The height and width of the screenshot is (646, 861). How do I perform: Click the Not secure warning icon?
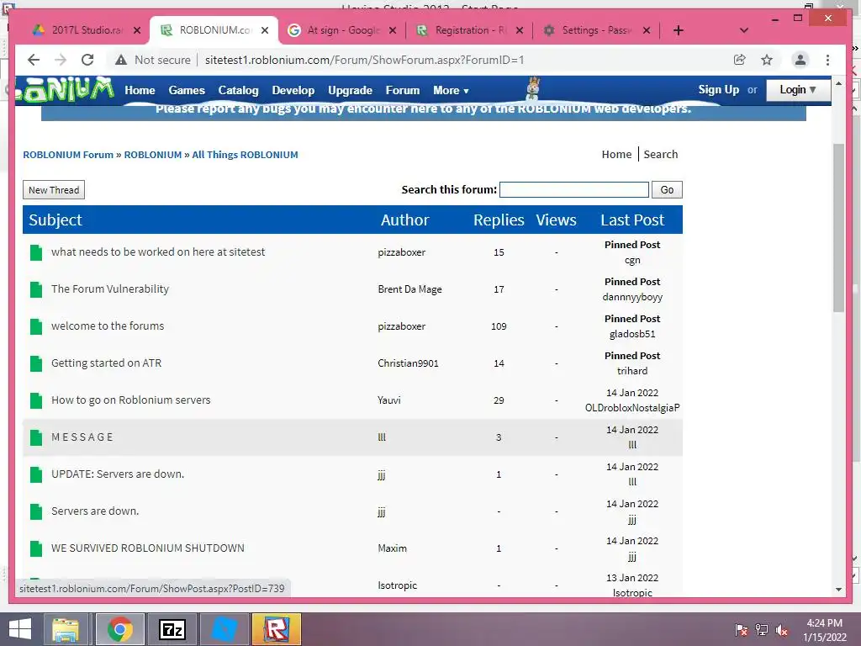pos(121,60)
